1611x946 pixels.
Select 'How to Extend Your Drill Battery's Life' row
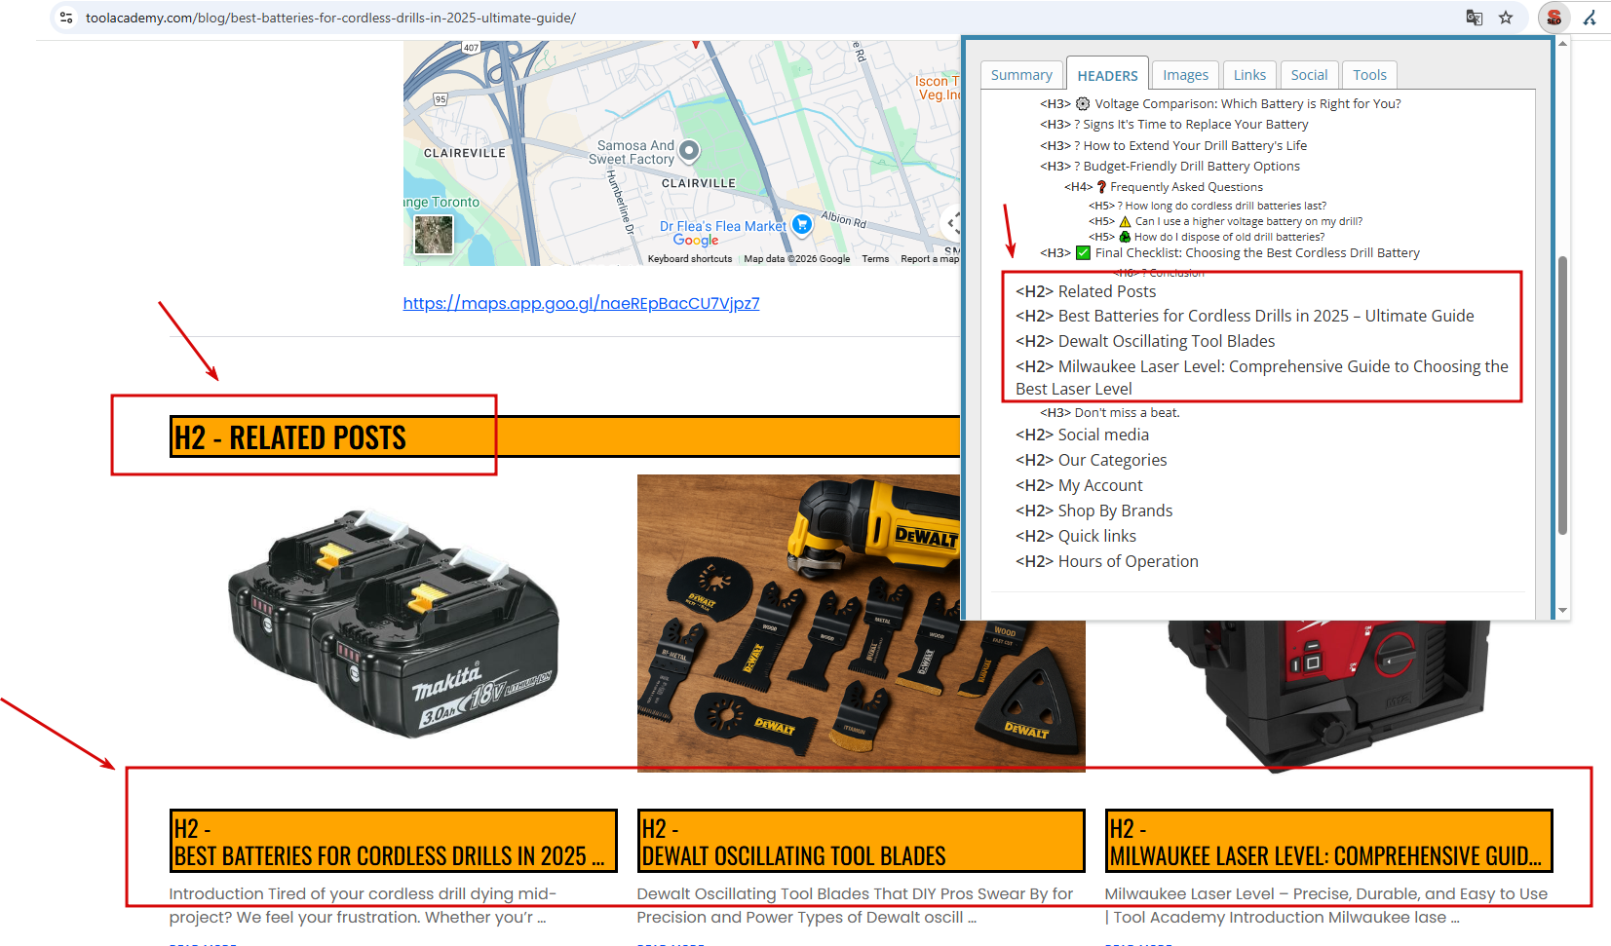[x=1173, y=145]
